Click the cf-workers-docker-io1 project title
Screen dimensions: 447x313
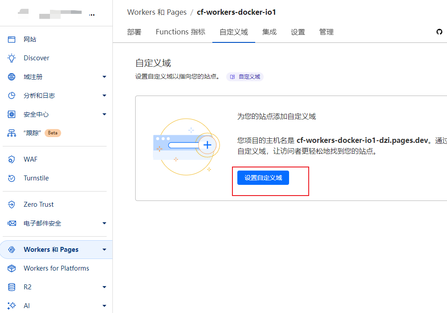pyautogui.click(x=236, y=12)
